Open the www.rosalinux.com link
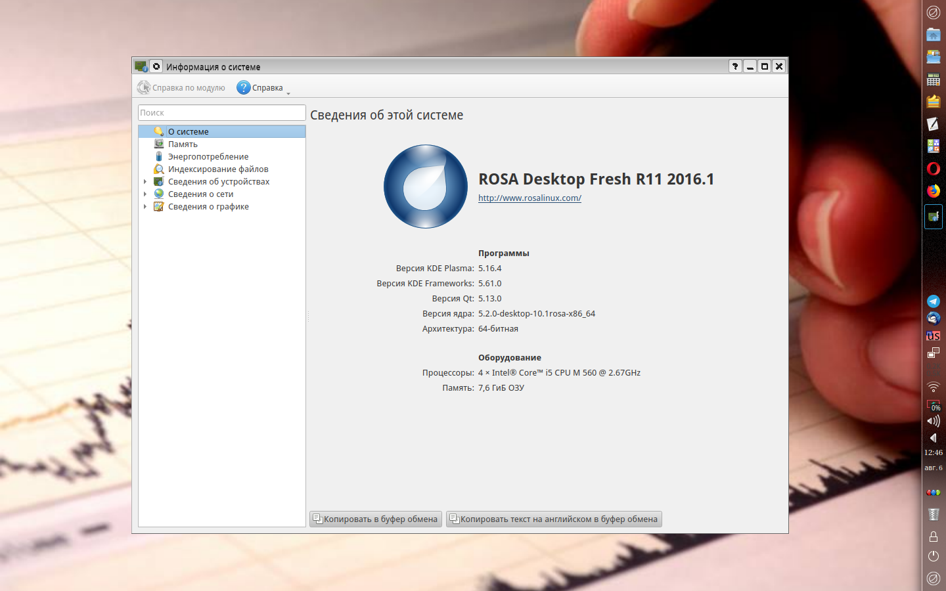Screen dimensions: 946x591 click(x=529, y=198)
